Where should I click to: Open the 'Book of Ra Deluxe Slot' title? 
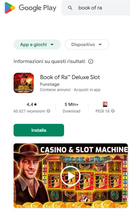70,77
